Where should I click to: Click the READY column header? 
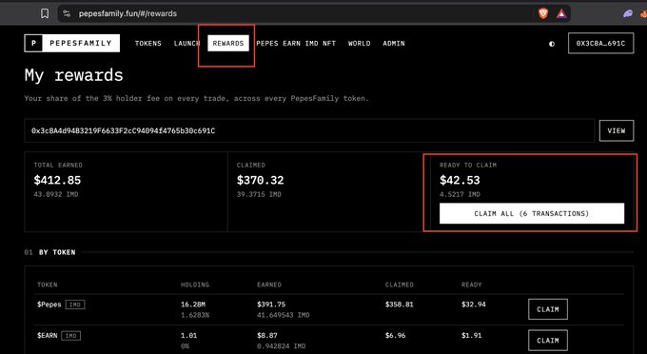click(x=472, y=285)
